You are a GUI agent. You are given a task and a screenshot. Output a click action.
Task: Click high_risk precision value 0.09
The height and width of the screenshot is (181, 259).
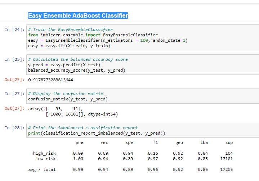(78, 153)
